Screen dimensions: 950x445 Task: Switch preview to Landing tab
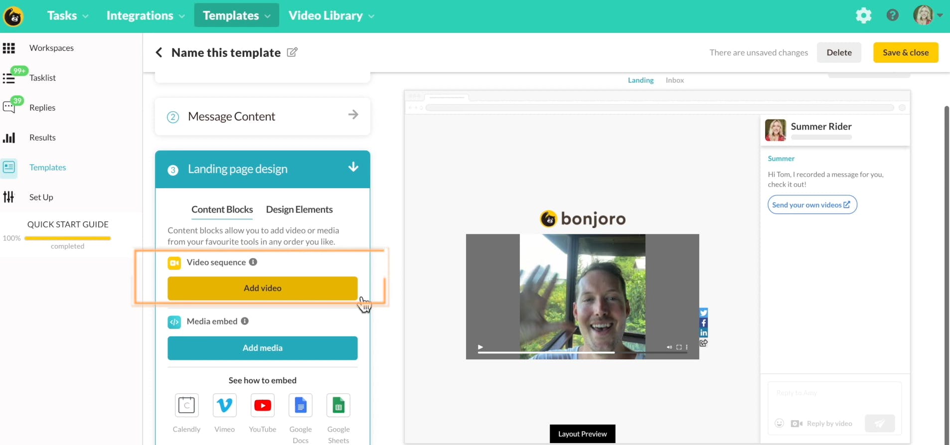point(640,80)
